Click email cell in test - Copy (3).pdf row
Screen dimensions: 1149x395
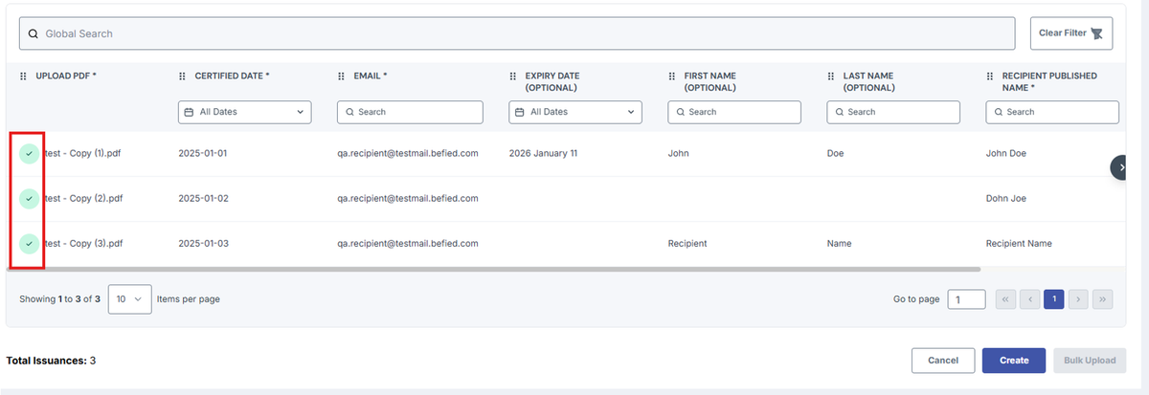[x=408, y=244]
